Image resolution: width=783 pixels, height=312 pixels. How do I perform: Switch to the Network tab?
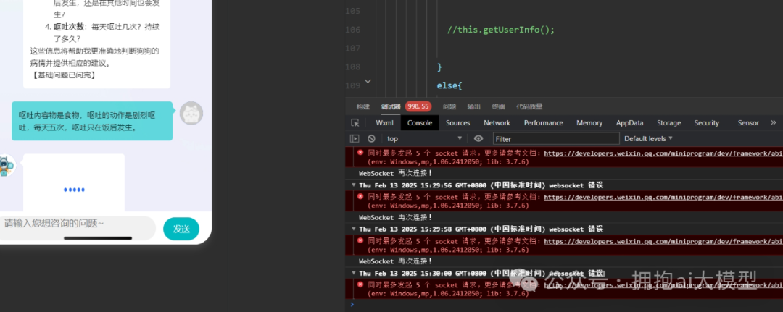pyautogui.click(x=497, y=123)
